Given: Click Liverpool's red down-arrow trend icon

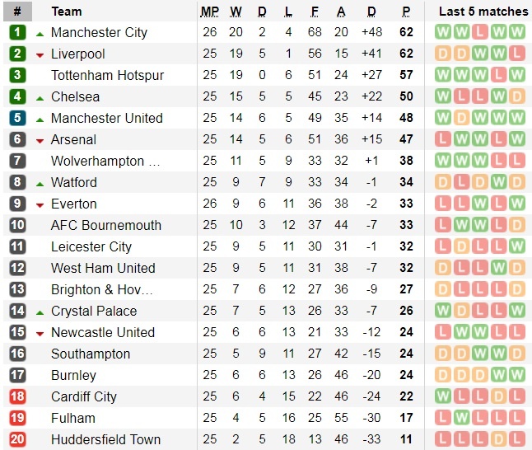Looking at the screenshot, I should [x=40, y=54].
